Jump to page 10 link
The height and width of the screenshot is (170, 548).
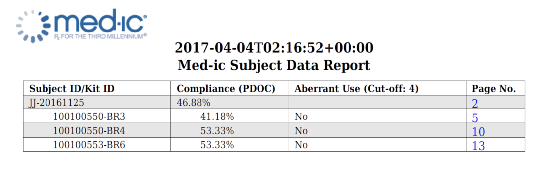click(x=478, y=132)
